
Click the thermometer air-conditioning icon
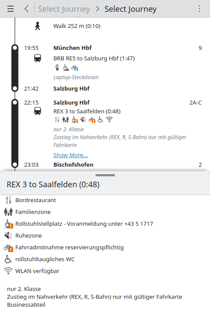pyautogui.click(x=57, y=67)
